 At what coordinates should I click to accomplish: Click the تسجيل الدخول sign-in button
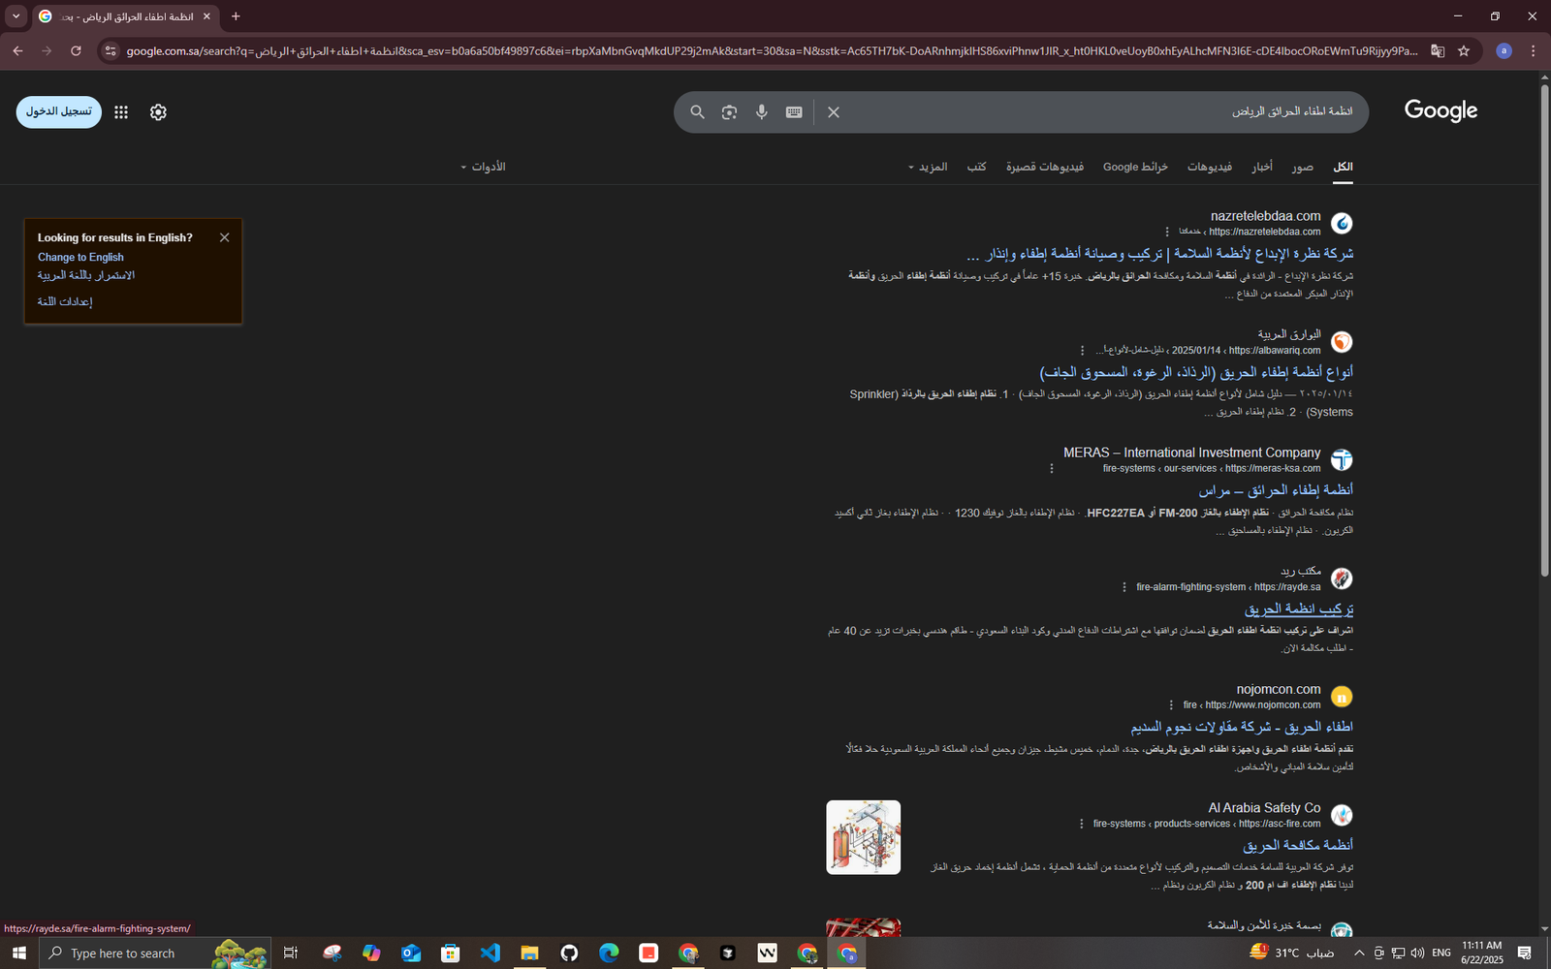click(x=59, y=112)
